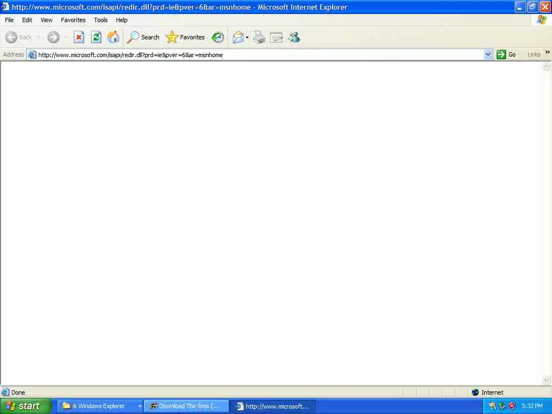
Task: Click the vertical scrollbar up arrow
Action: pos(547,66)
